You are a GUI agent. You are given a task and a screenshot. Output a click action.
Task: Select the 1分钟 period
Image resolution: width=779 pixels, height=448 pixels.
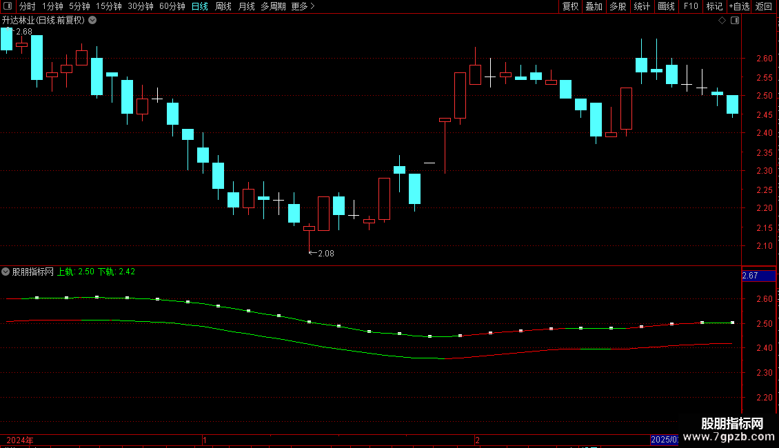coord(52,6)
